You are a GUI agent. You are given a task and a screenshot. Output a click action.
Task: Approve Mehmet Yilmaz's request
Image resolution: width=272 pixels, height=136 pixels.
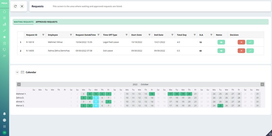pos(250,42)
